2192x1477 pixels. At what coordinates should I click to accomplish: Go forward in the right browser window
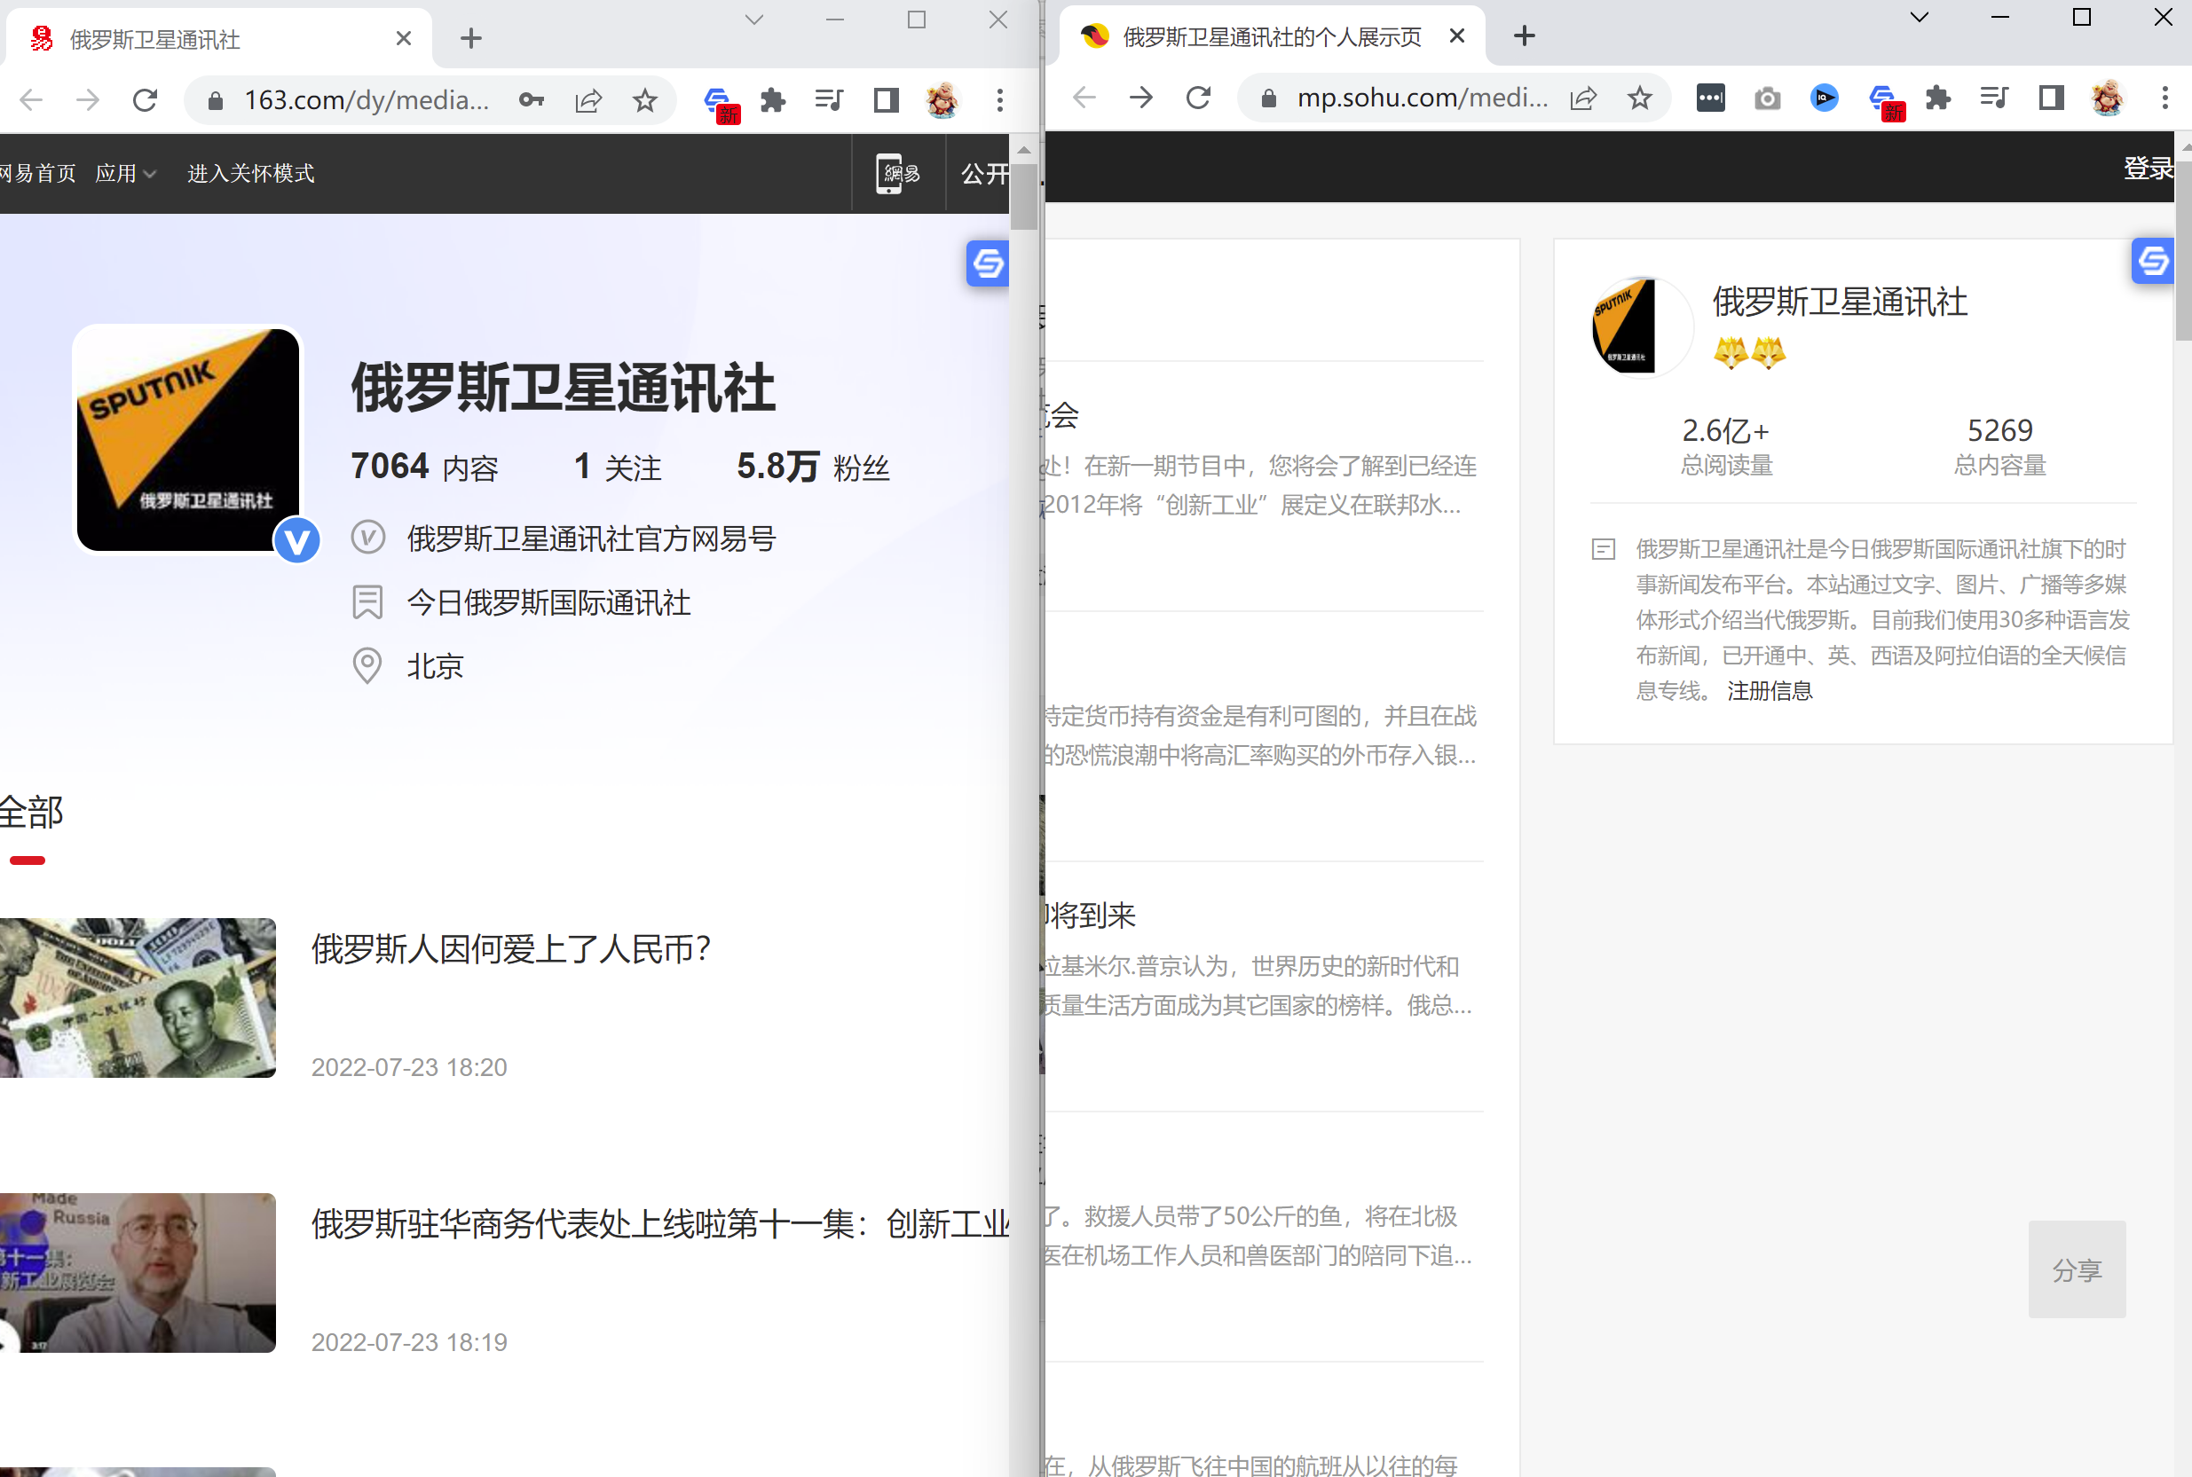pyautogui.click(x=1141, y=97)
